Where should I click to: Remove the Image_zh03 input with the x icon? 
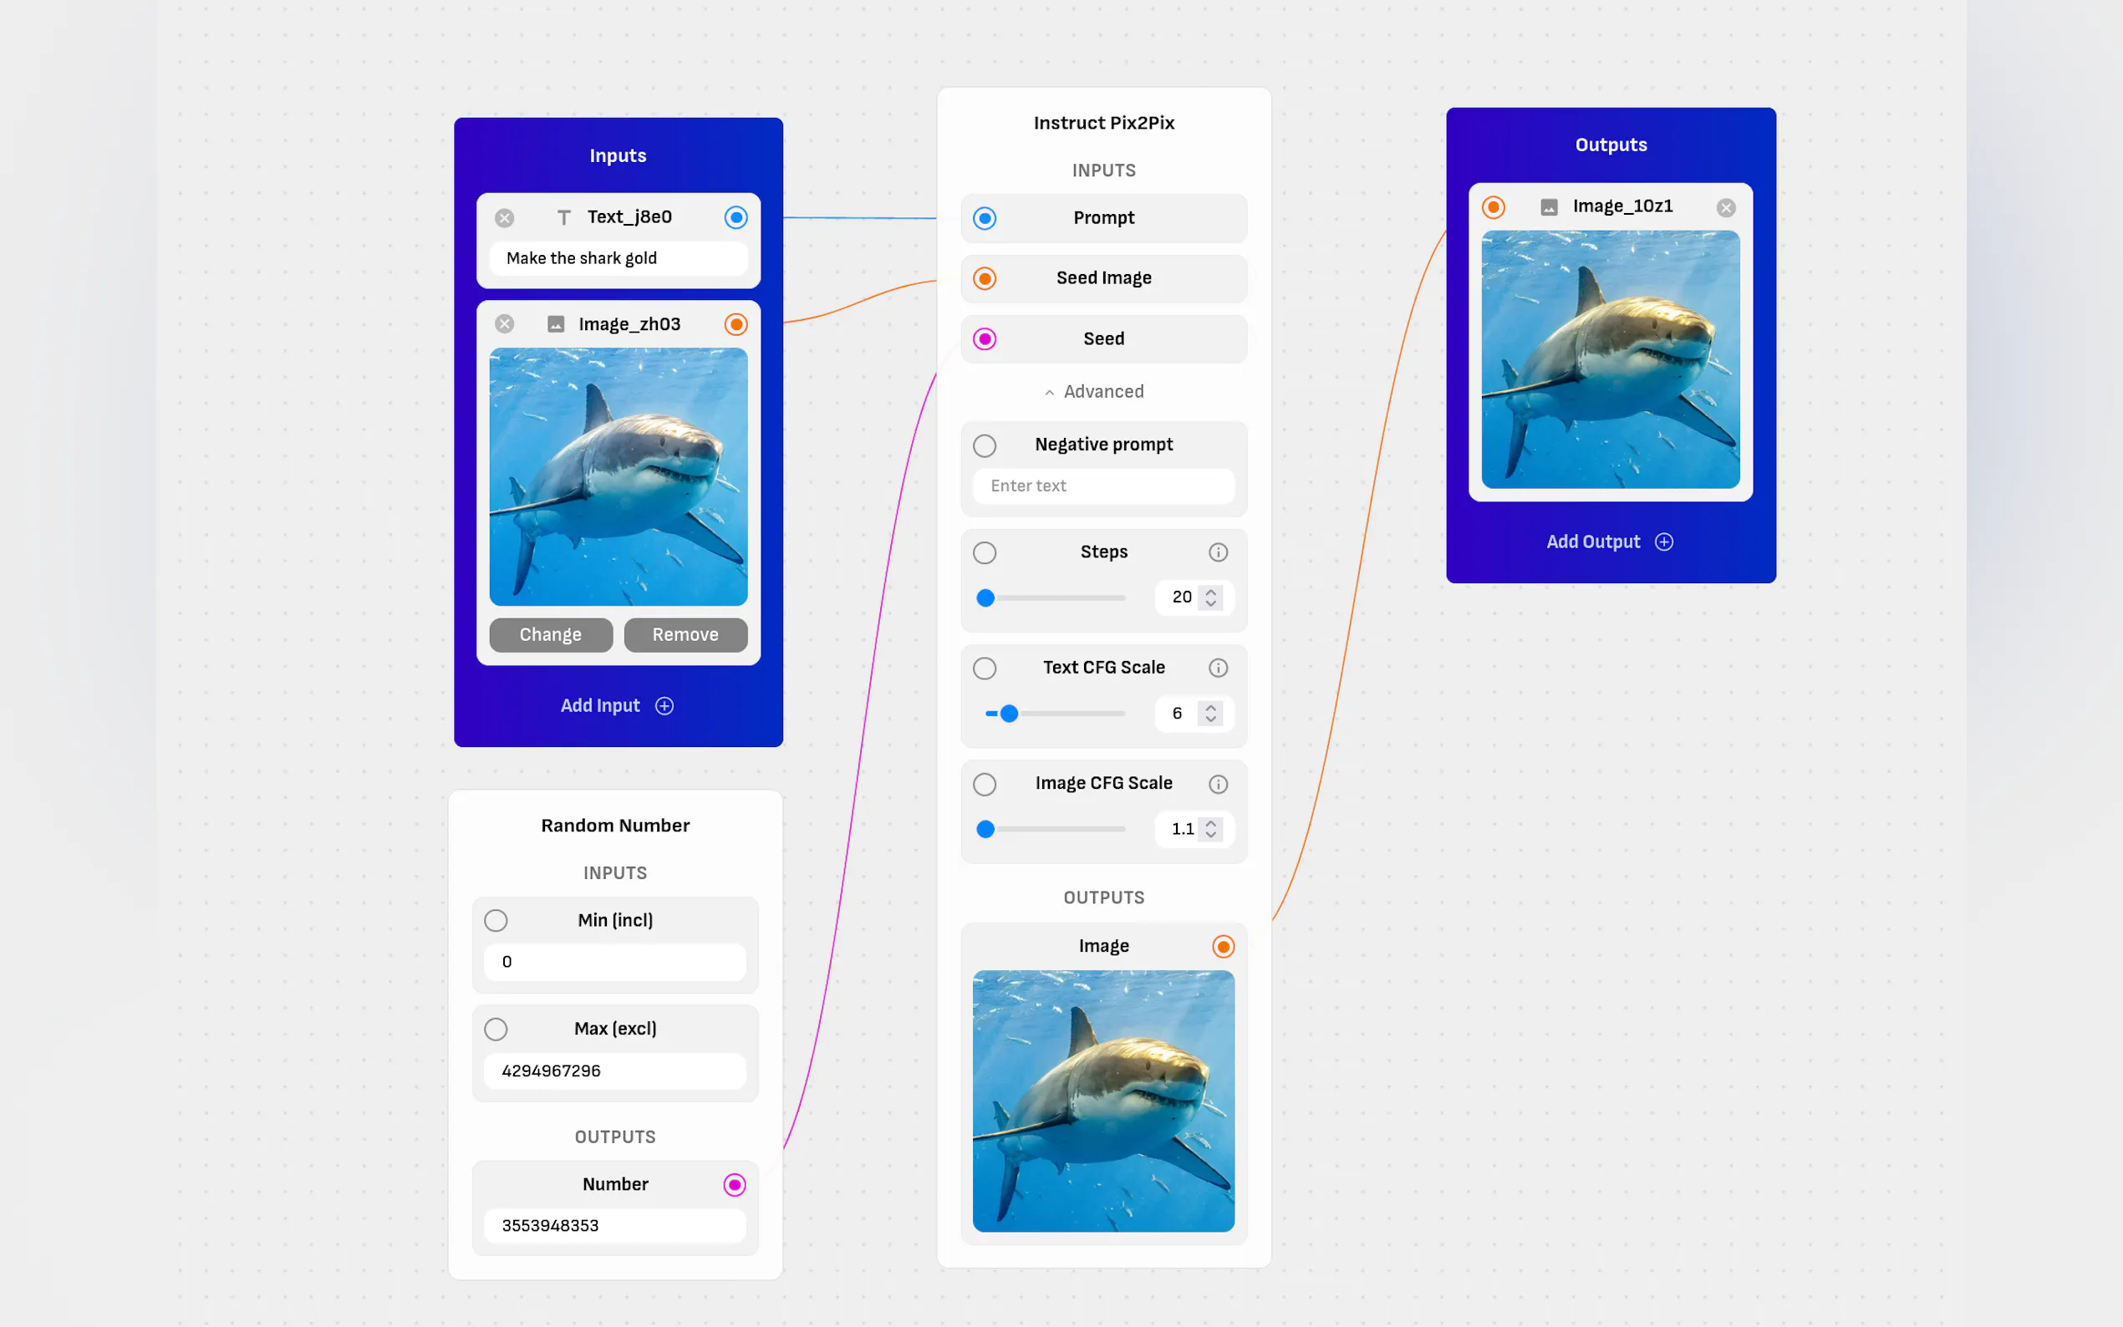[505, 324]
